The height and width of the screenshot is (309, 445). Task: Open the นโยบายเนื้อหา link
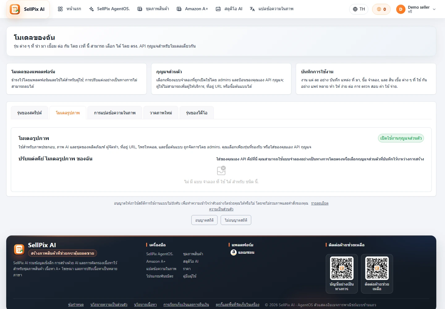146,305
